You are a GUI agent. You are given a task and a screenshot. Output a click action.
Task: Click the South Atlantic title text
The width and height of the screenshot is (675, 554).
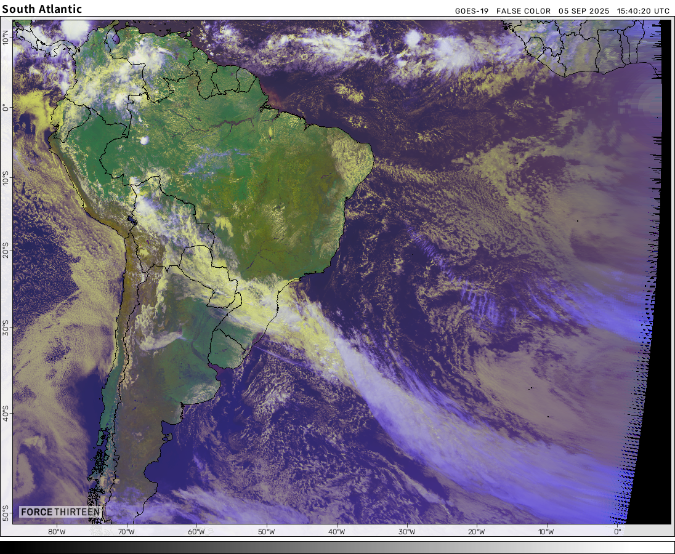click(42, 9)
